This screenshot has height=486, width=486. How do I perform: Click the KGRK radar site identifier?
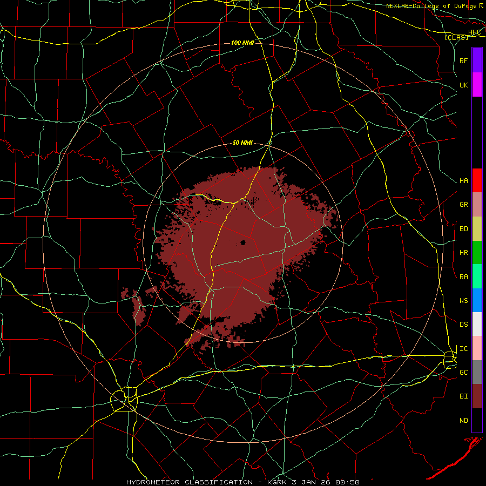point(278,482)
